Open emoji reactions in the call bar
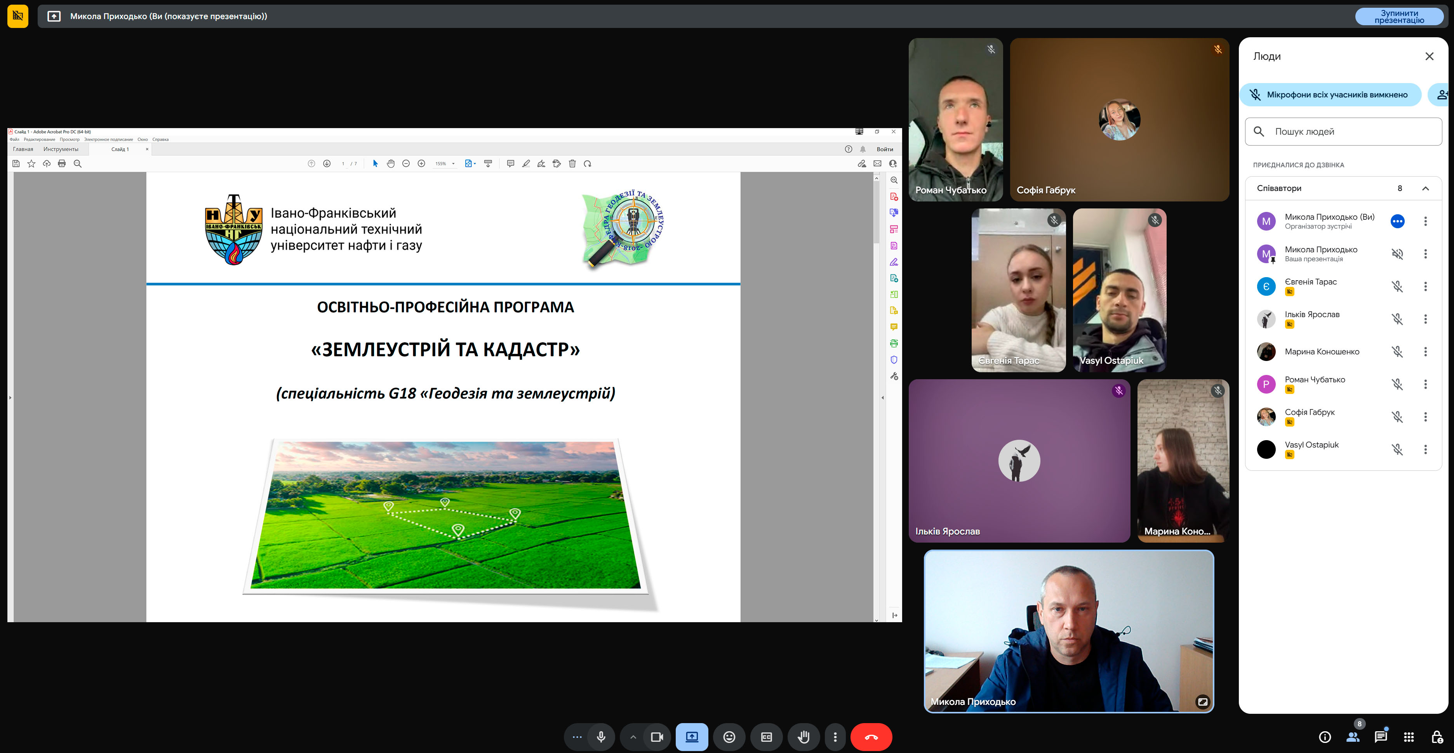 pyautogui.click(x=729, y=737)
